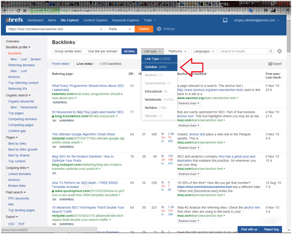Viewport: 292px width, 234px height.
Task: Open Referring domains in sidebar
Action: coord(21,65)
